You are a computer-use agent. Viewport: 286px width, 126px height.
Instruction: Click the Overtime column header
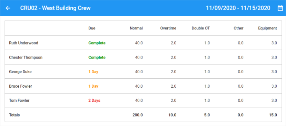(x=168, y=28)
